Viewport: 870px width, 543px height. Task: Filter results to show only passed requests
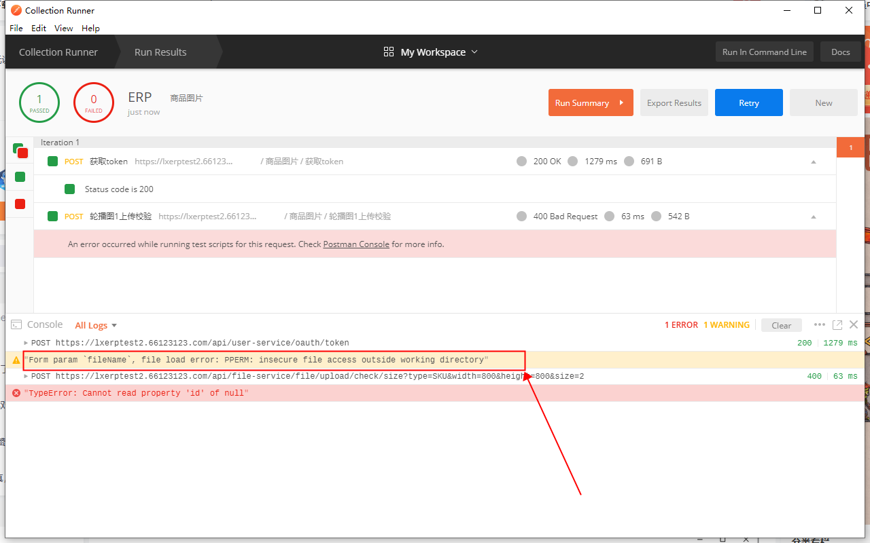pyautogui.click(x=18, y=176)
